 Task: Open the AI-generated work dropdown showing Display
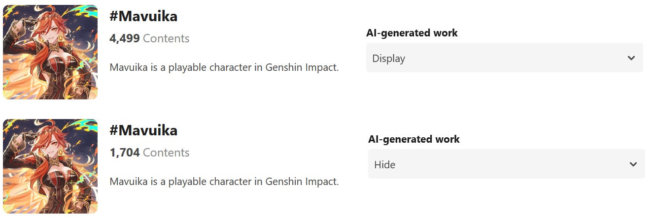click(x=504, y=58)
